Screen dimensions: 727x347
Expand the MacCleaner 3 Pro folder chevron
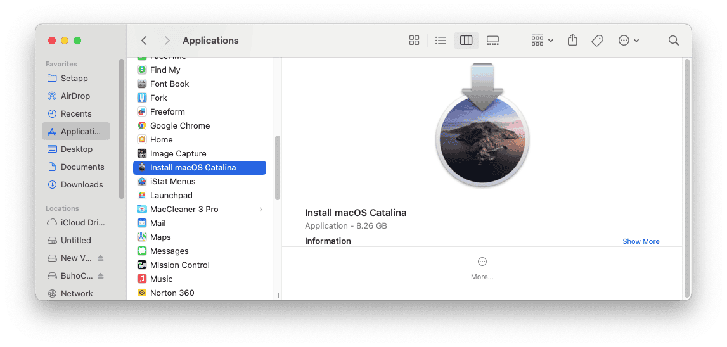point(261,210)
